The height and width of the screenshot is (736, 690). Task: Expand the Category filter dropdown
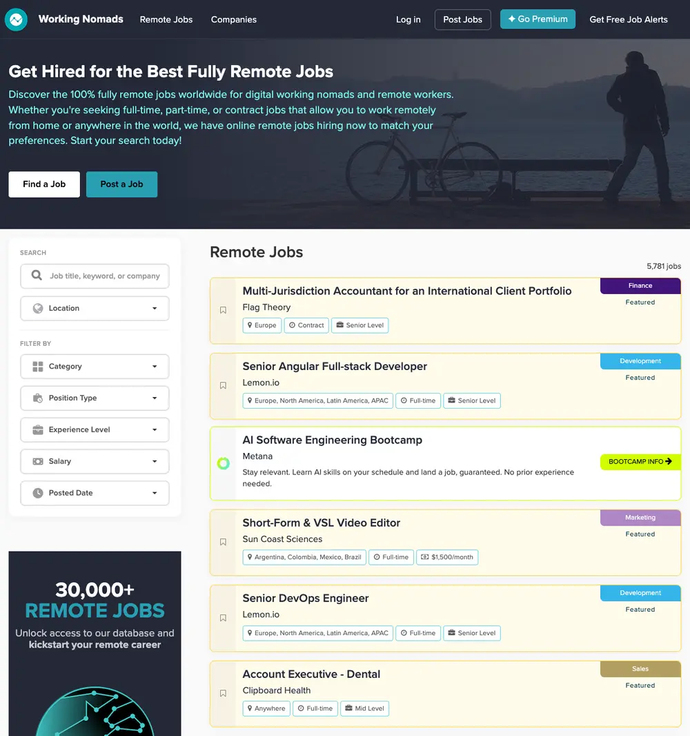[95, 367]
